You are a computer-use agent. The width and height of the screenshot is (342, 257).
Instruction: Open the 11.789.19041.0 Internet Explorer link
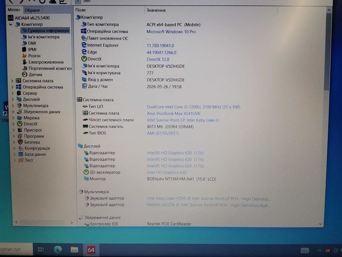(x=160, y=46)
